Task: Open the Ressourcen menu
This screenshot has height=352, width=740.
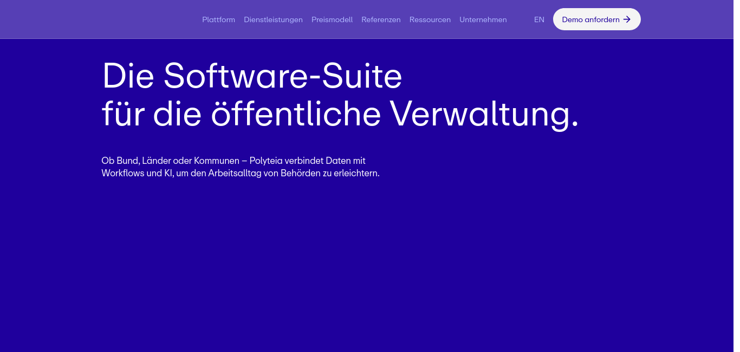Action: click(x=430, y=19)
